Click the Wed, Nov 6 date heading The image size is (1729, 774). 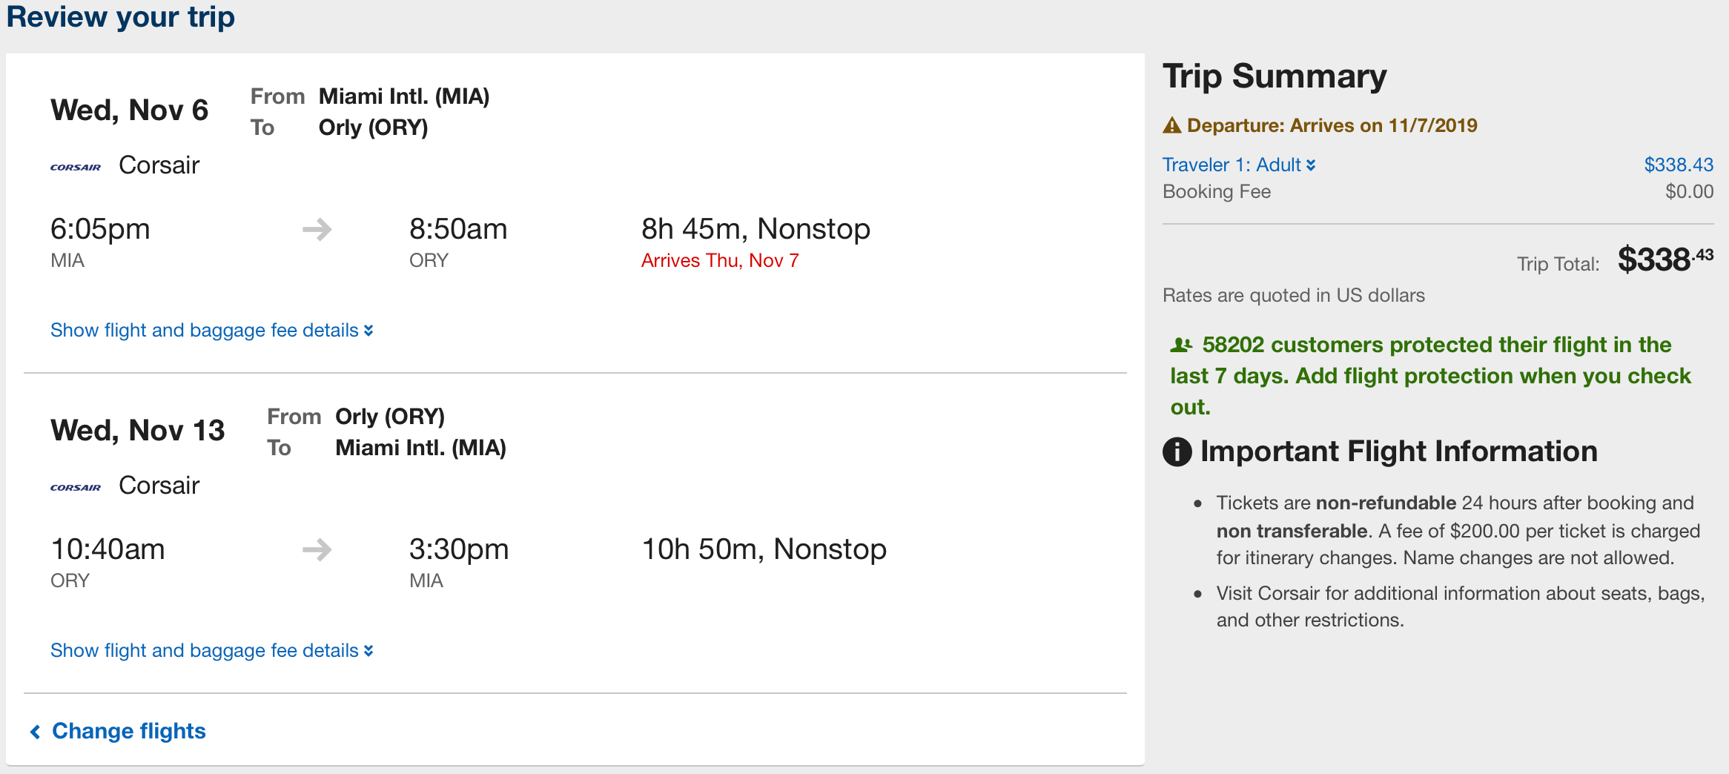coord(130,110)
